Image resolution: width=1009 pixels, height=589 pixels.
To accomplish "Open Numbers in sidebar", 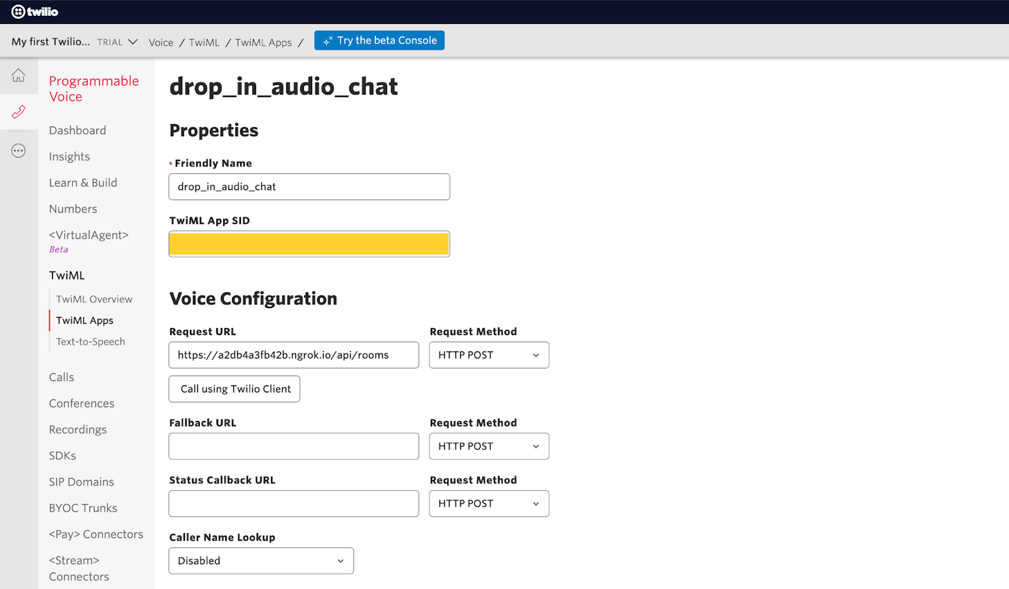I will pyautogui.click(x=73, y=209).
